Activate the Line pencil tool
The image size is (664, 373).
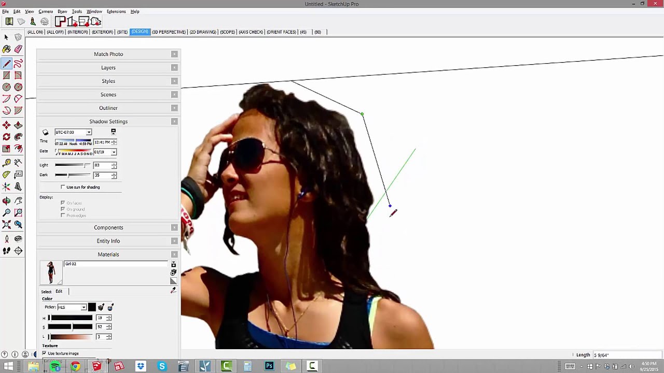click(x=6, y=63)
